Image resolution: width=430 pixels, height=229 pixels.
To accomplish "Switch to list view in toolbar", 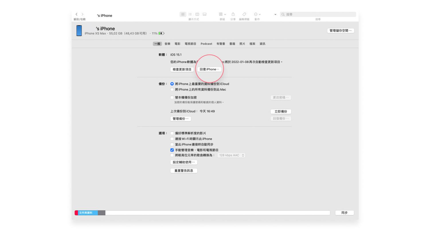I will tap(190, 14).
